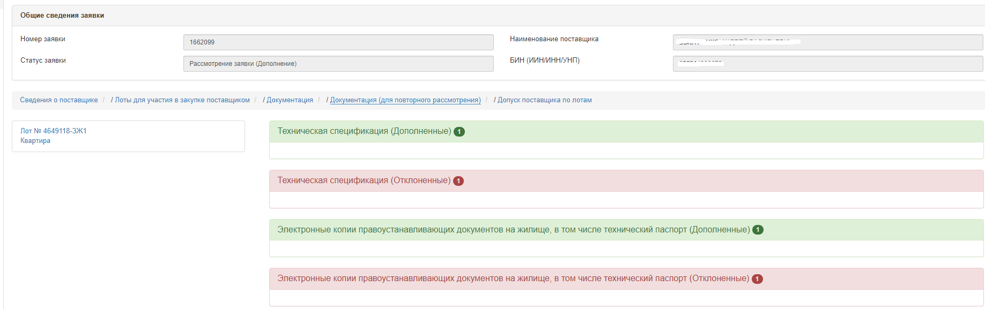Open lot link Лот № 4649118-ЗЖ1

53,131
